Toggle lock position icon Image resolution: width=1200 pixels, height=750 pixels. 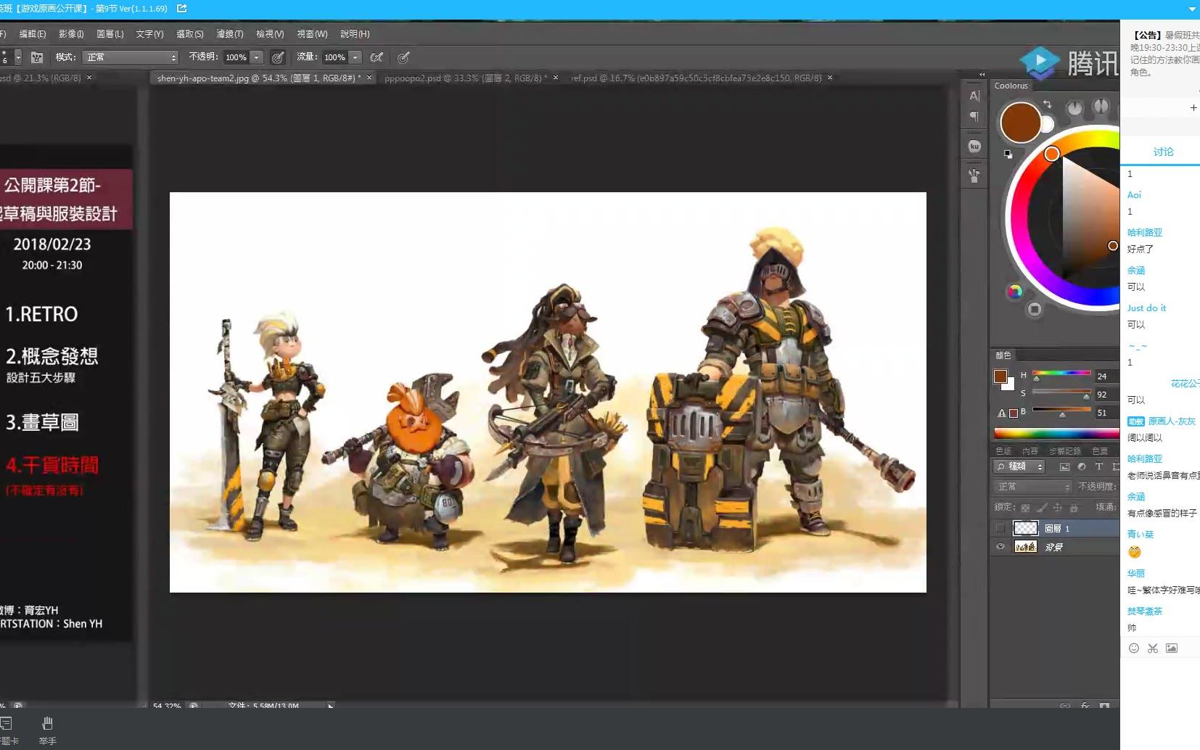click(1058, 508)
